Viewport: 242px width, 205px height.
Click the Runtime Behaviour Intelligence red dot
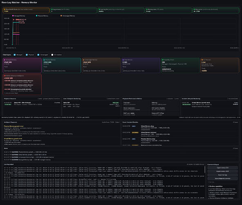point(4,76)
